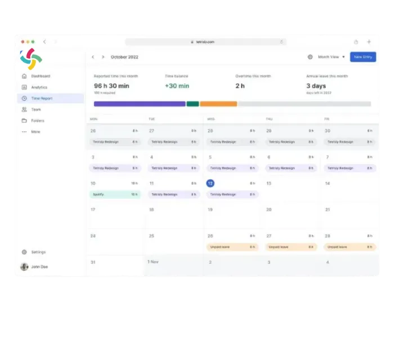Open the Team people icon
The width and height of the screenshot is (394, 338).
point(24,109)
